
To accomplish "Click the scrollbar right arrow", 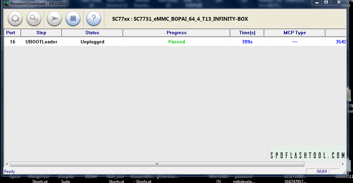I will [343, 164].
